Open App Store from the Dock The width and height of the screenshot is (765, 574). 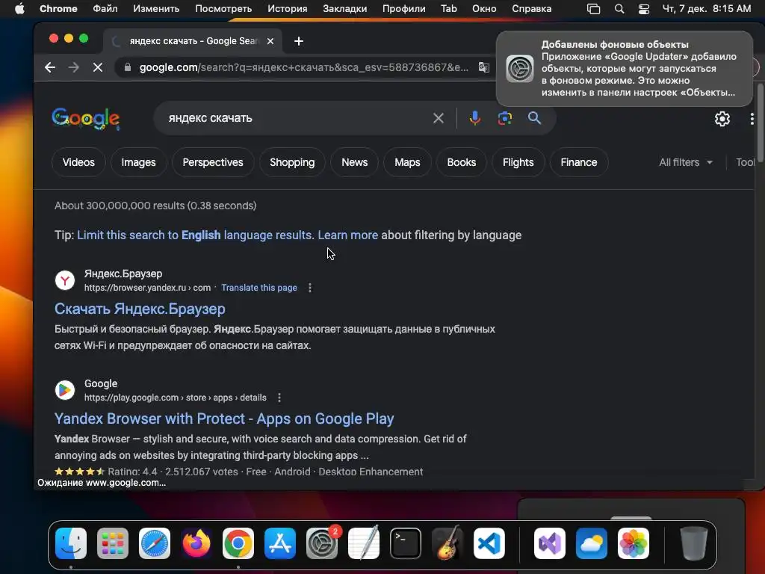(280, 543)
